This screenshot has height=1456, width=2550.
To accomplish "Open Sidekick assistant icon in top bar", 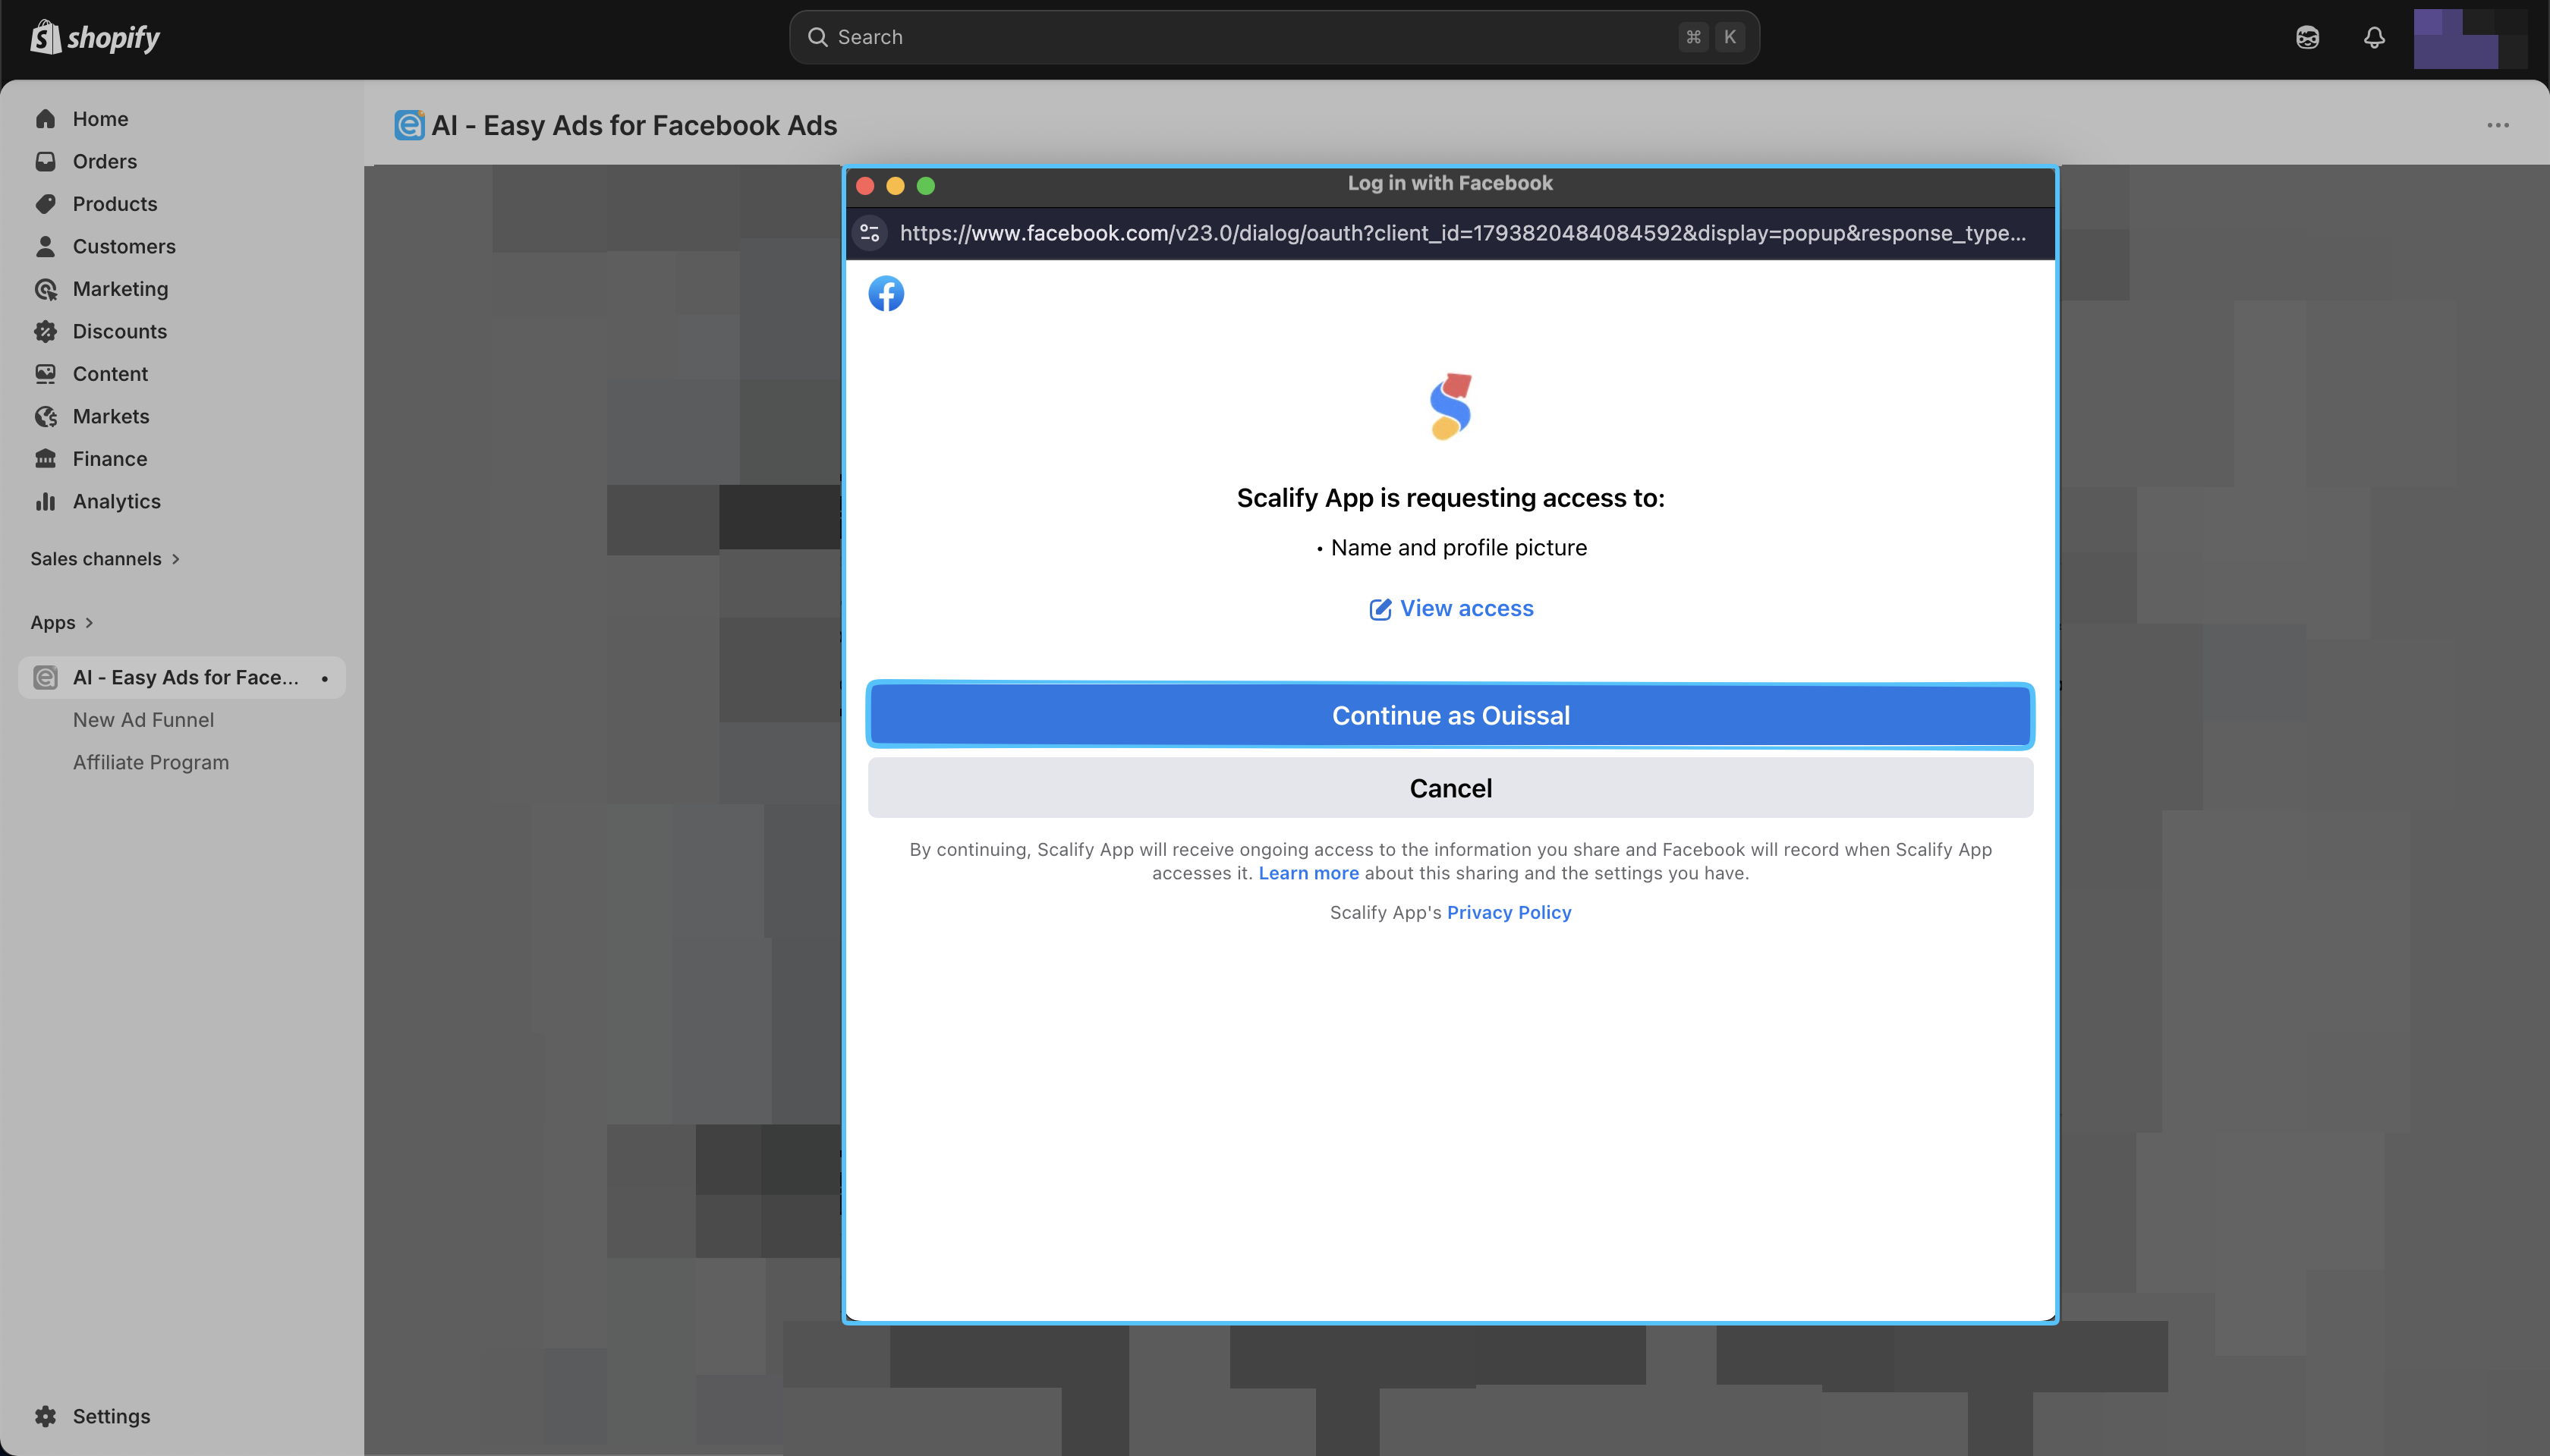I will pyautogui.click(x=2307, y=37).
